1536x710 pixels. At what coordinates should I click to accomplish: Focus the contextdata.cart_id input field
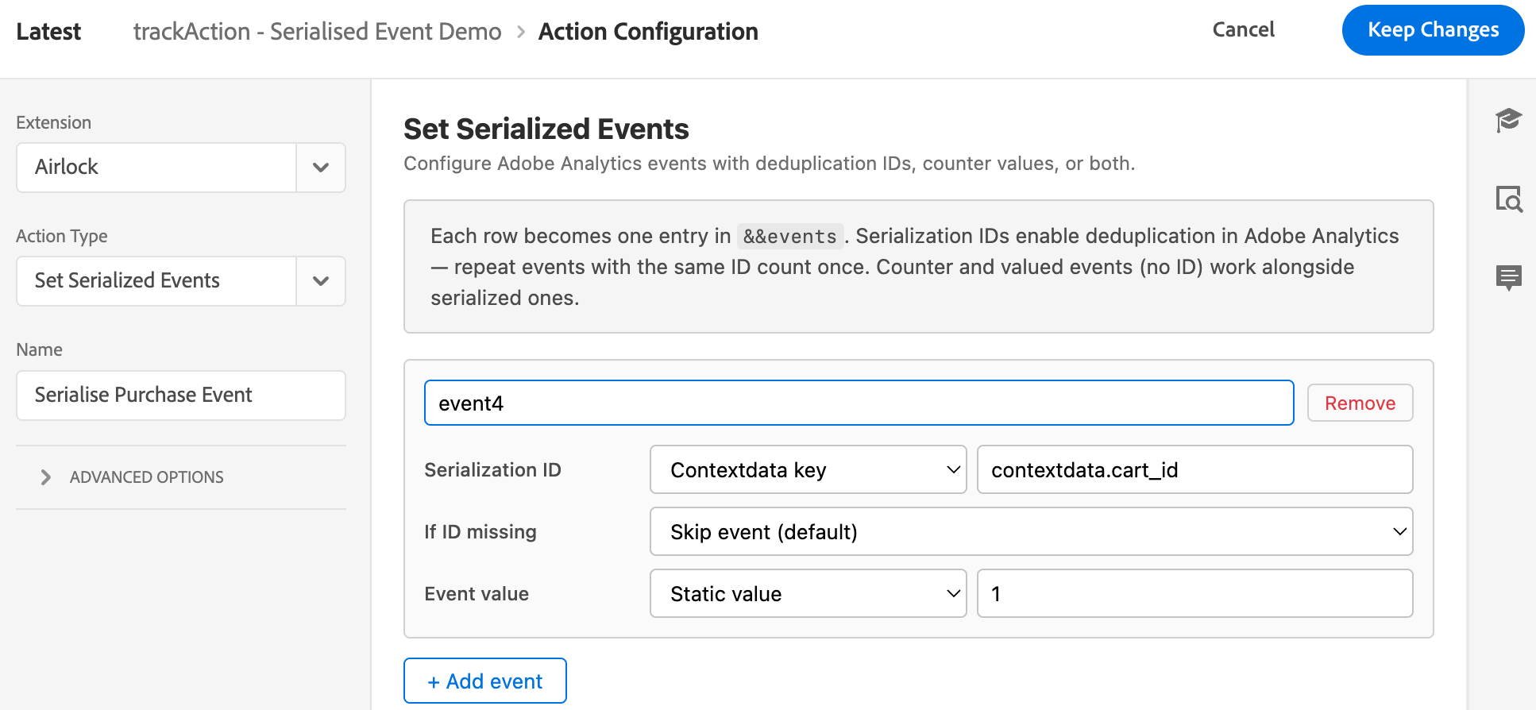point(1194,470)
